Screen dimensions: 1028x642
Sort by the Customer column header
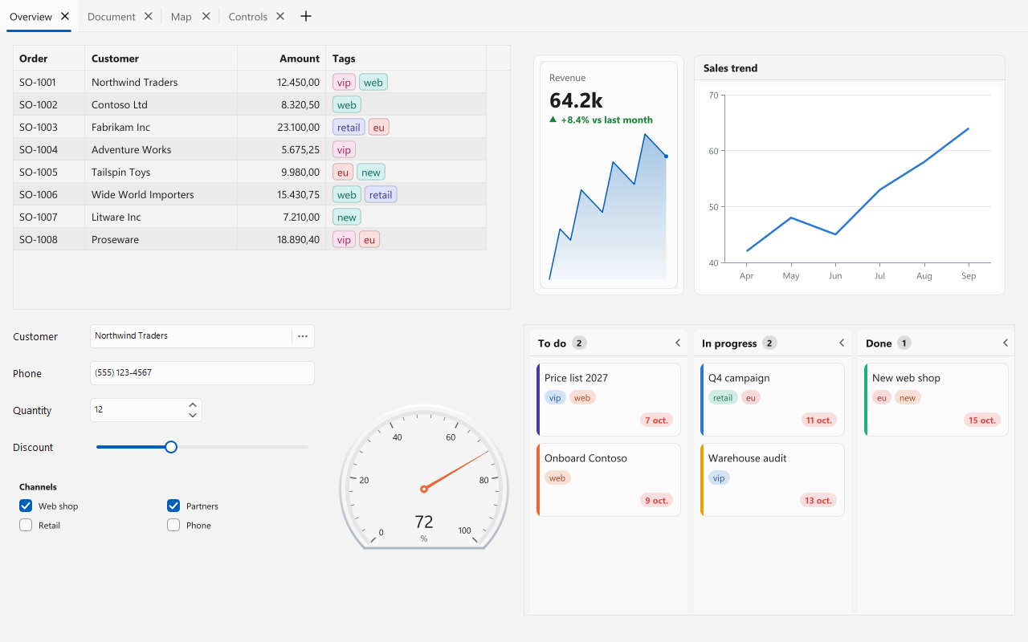pyautogui.click(x=161, y=58)
